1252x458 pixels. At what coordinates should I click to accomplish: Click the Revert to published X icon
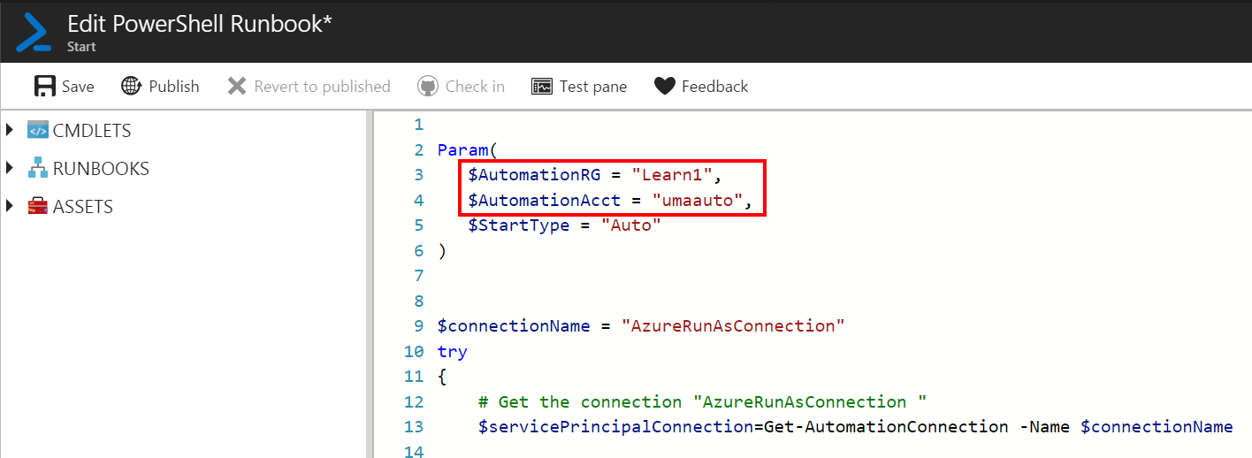tap(237, 86)
